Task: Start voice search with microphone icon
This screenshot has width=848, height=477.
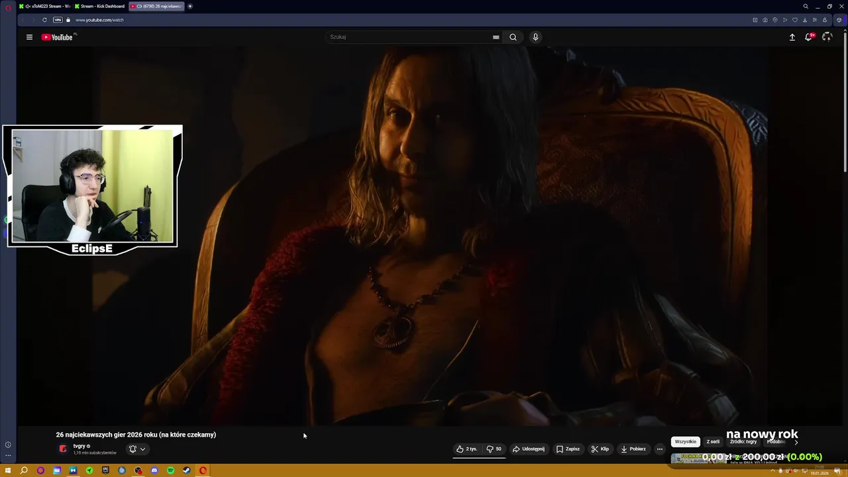Action: (535, 37)
